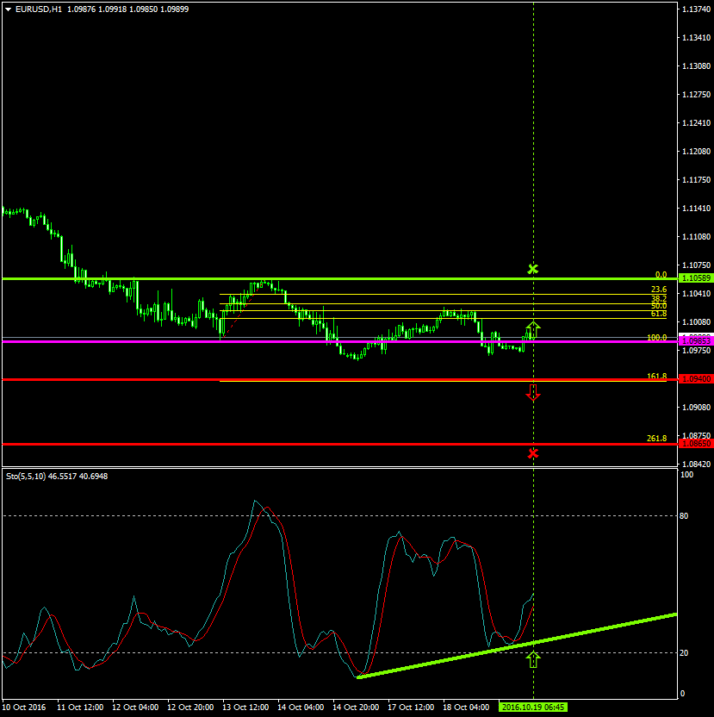This screenshot has width=714, height=717.
Task: Select green up arrow in Stochastic panel
Action: click(x=533, y=660)
